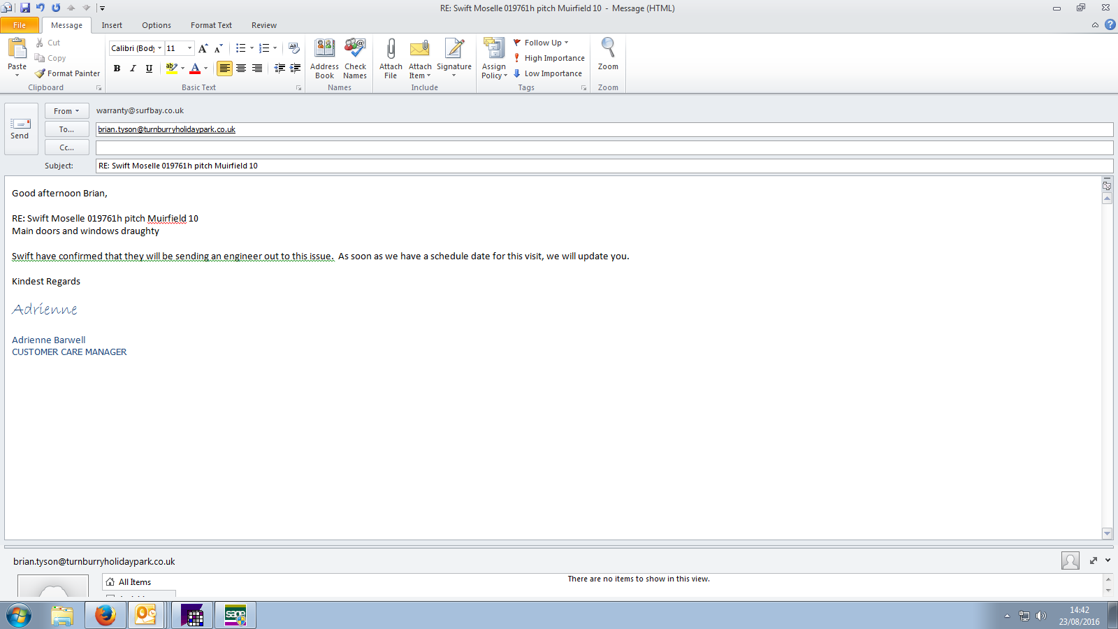Clear all formatting with the eraser icon

point(294,48)
